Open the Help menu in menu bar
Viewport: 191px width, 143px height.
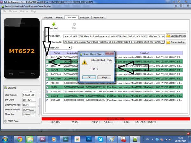33,11
